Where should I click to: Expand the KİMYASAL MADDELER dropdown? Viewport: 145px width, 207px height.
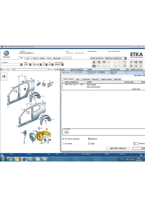pos(125,58)
